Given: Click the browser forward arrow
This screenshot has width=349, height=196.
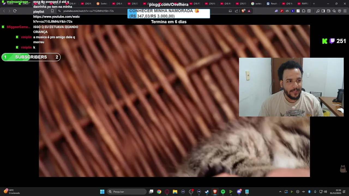Looking at the screenshot, I should click(9, 11).
